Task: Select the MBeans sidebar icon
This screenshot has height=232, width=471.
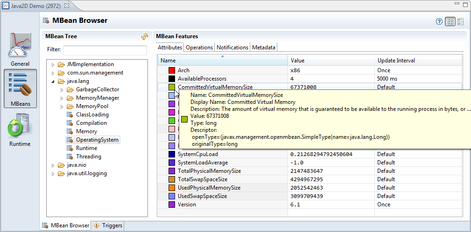Action: click(20, 89)
